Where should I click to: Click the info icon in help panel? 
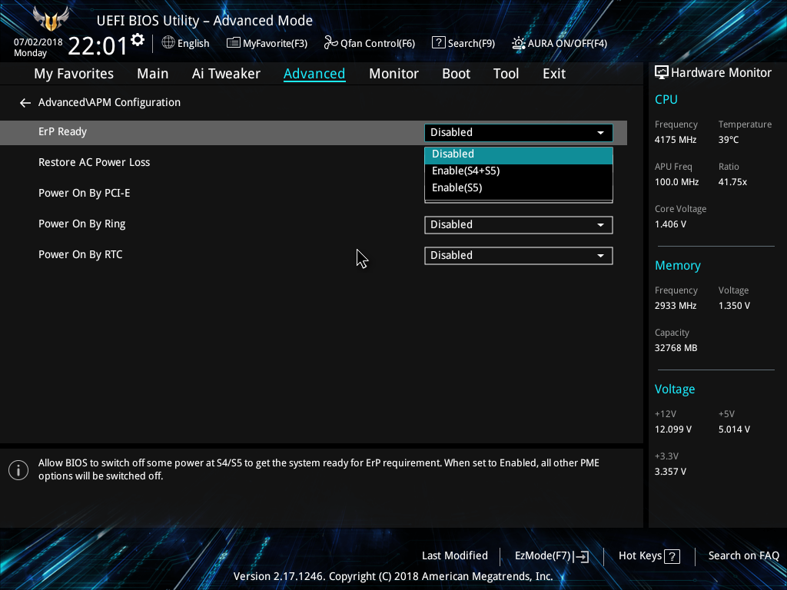point(18,470)
